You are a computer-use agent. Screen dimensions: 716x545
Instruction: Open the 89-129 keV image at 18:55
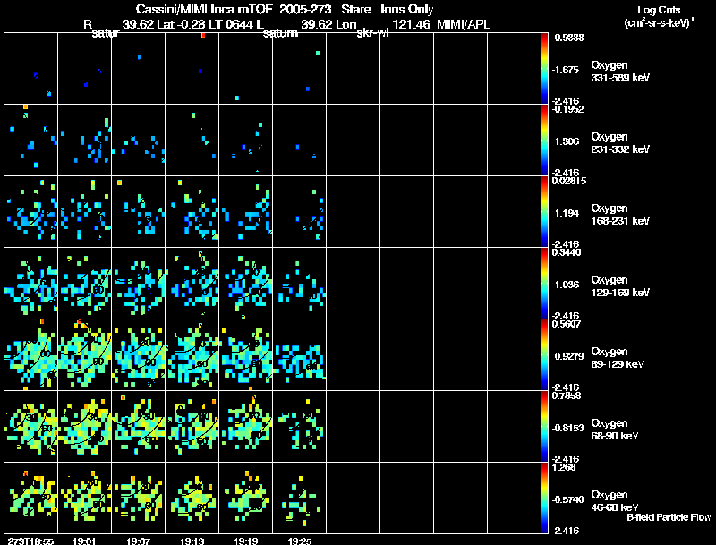[30, 354]
